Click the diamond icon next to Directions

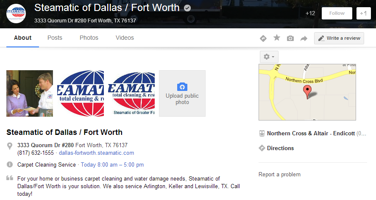point(262,148)
